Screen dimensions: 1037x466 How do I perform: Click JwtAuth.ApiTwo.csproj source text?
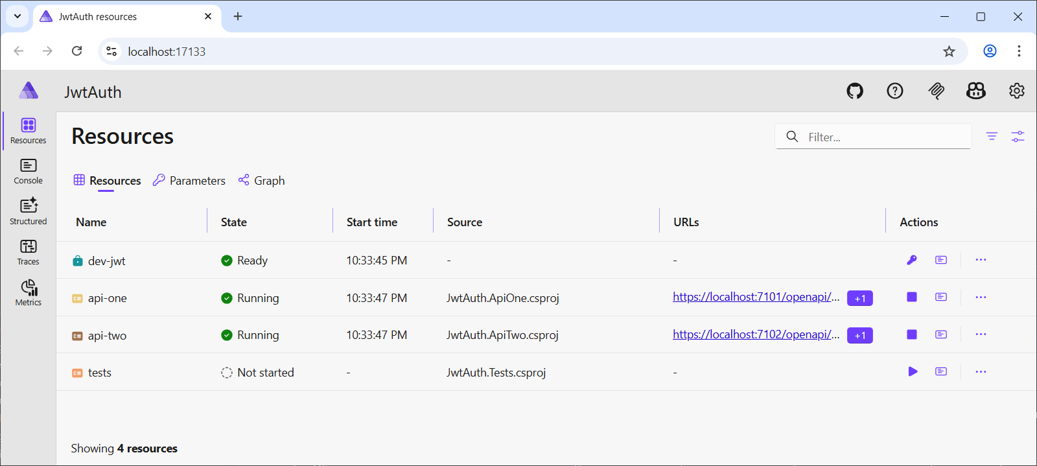[502, 335]
